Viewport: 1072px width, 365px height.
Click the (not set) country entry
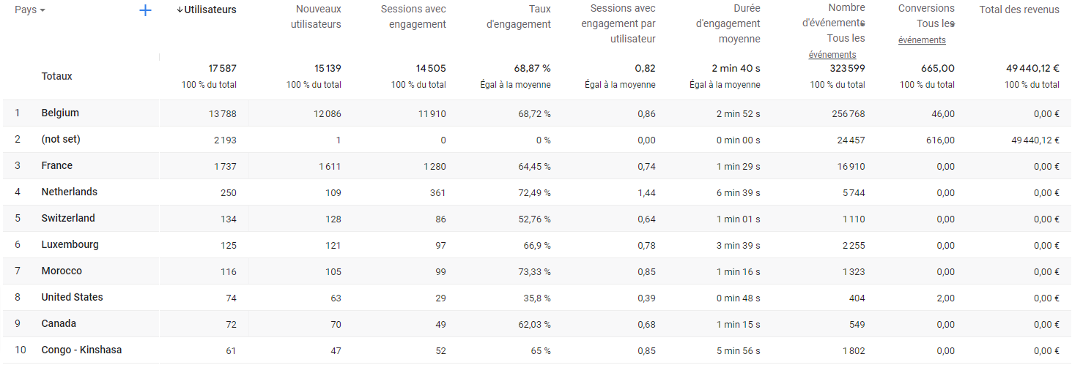click(61, 139)
